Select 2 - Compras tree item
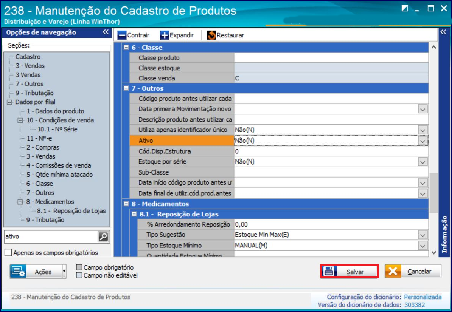This screenshot has height=312, width=452. click(x=43, y=147)
